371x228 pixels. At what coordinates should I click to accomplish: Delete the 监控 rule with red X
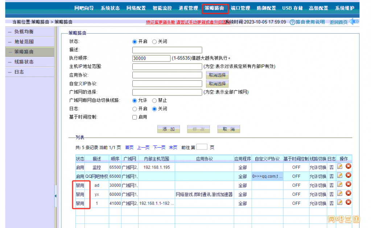(x=348, y=166)
